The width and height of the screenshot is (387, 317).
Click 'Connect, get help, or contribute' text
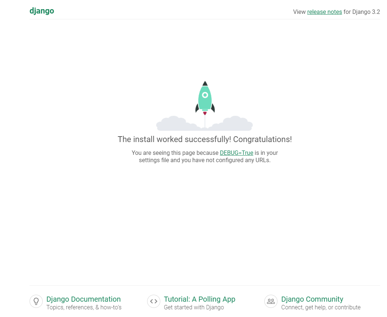coord(321,308)
